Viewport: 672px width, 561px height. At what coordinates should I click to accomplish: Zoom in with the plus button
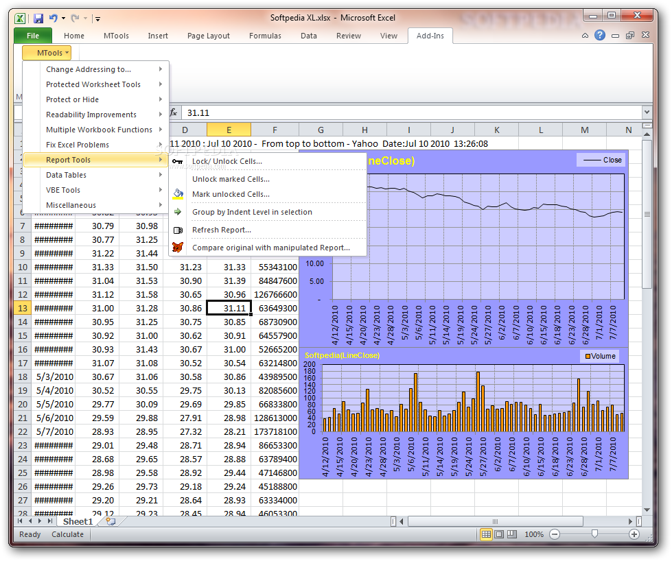634,534
